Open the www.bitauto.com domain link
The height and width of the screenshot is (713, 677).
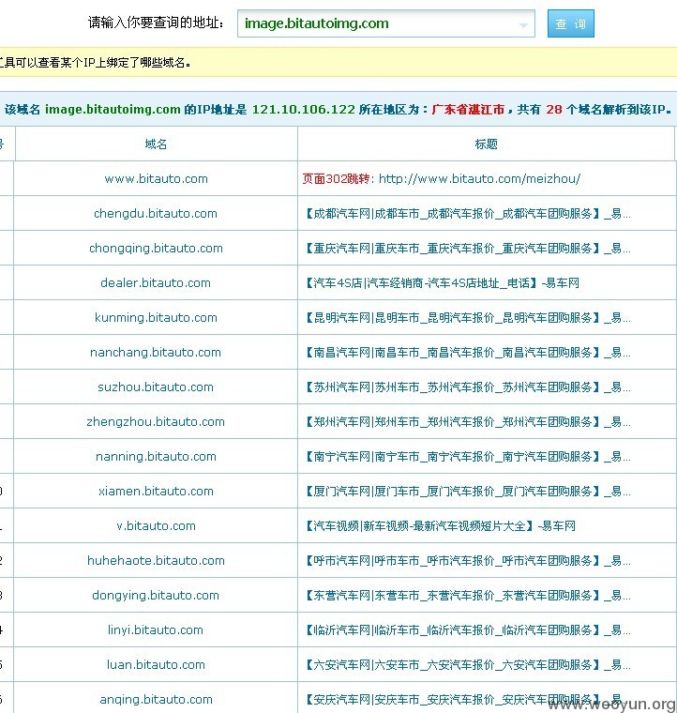tap(156, 178)
